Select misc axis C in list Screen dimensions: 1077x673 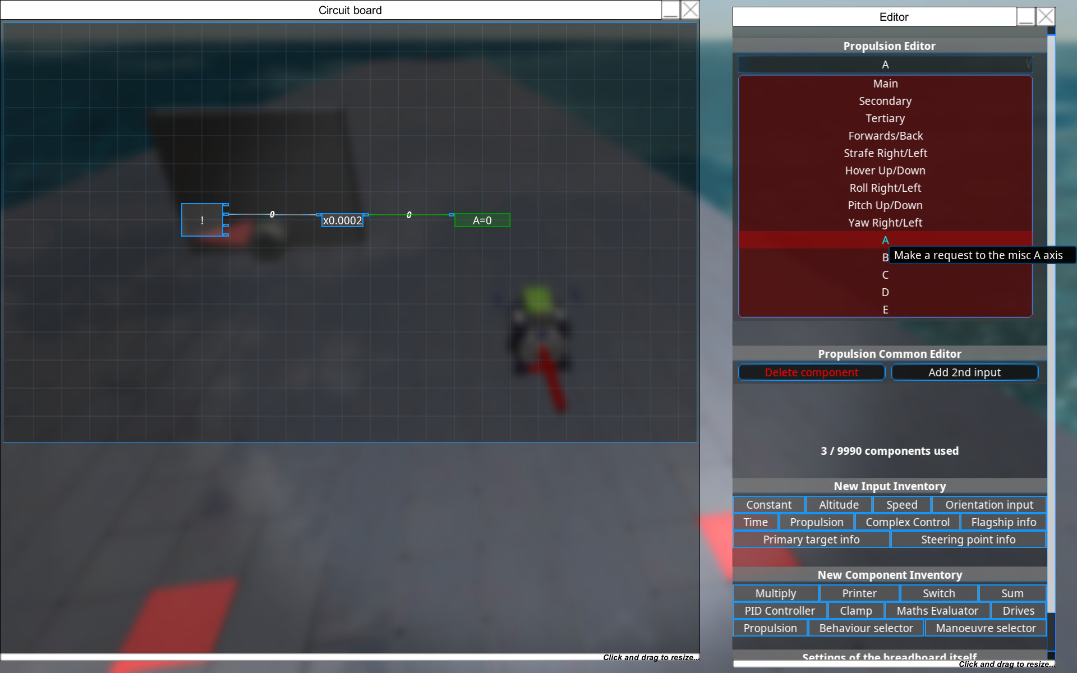coord(885,275)
